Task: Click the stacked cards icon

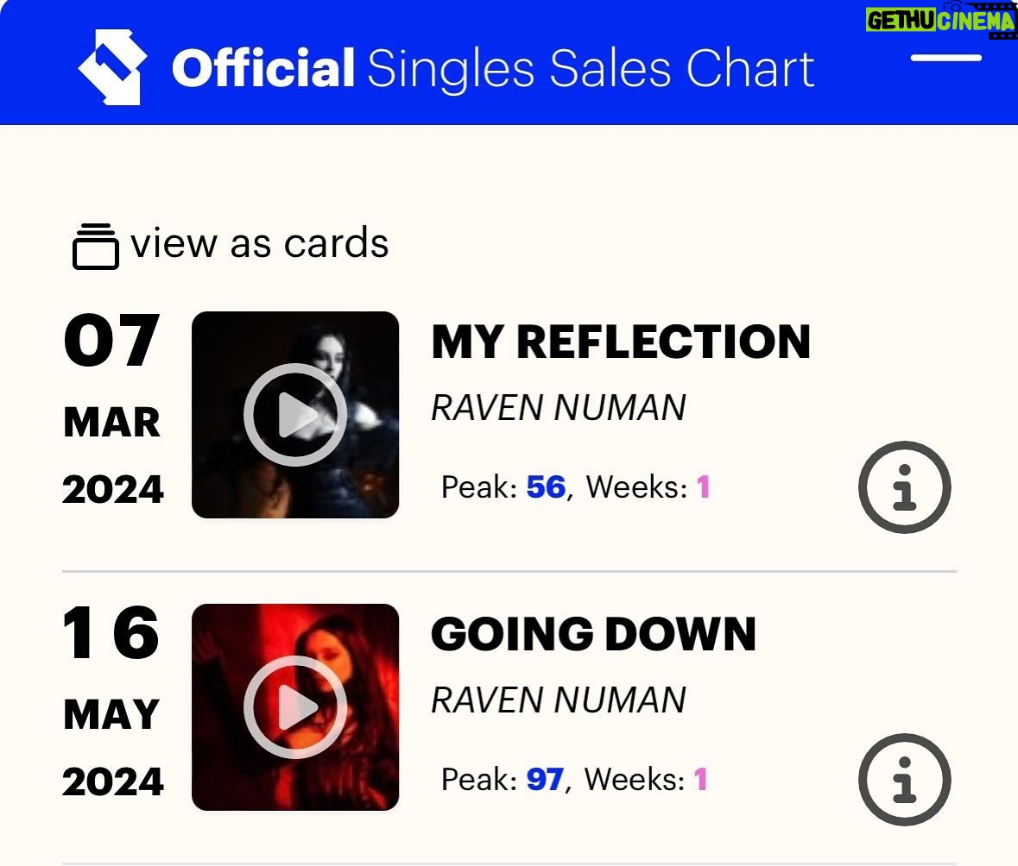Action: pos(95,246)
